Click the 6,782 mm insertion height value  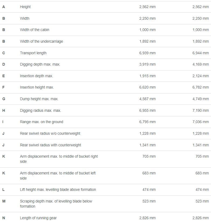coord(200,87)
